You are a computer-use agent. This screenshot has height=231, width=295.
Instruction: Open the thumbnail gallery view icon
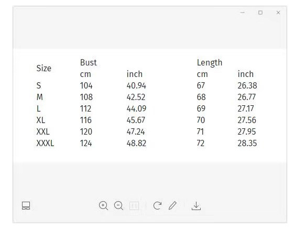(26, 206)
